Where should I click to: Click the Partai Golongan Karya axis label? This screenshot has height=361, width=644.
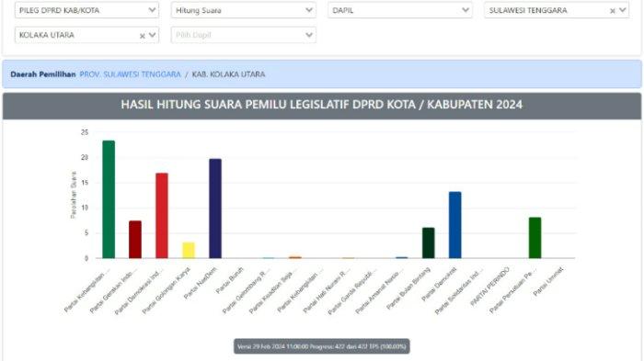pyautogui.click(x=167, y=291)
